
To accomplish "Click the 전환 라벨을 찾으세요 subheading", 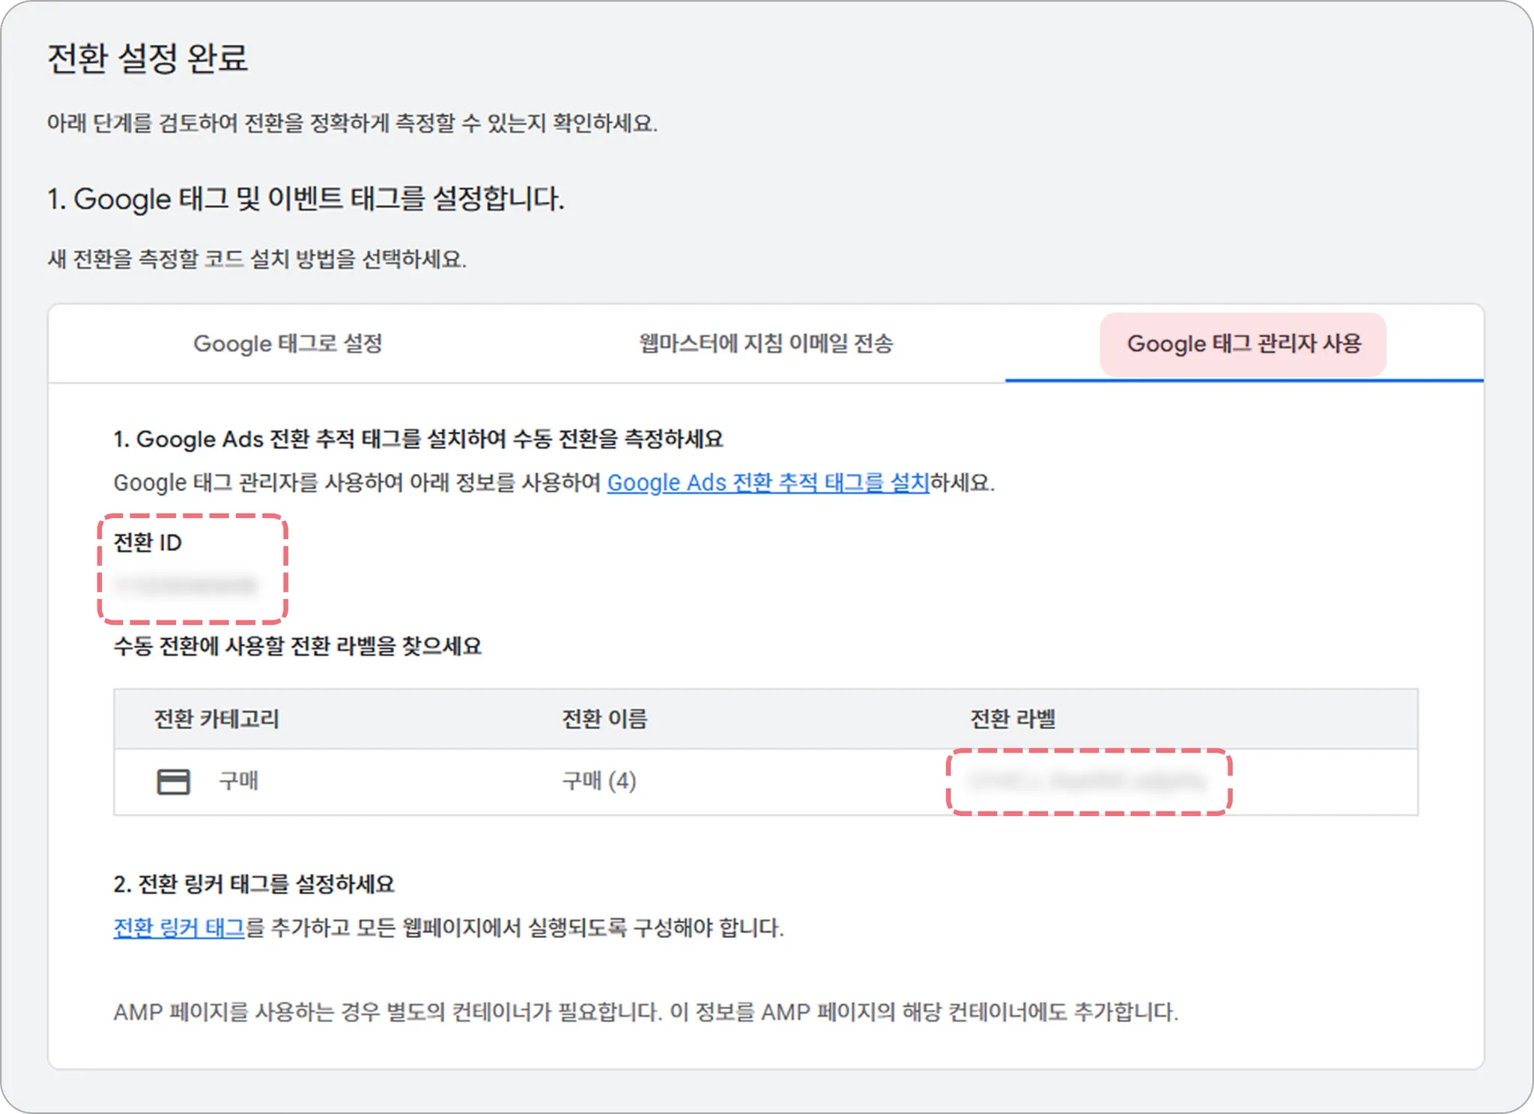I will pyautogui.click(x=297, y=646).
